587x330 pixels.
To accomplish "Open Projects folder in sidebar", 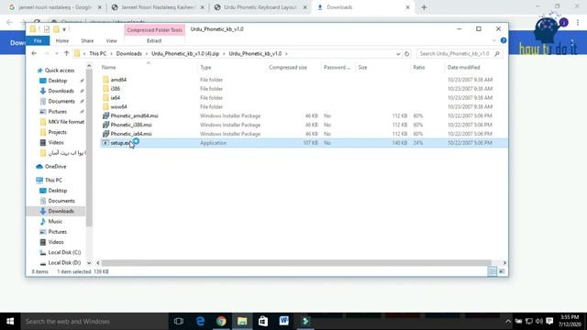I will [57, 132].
